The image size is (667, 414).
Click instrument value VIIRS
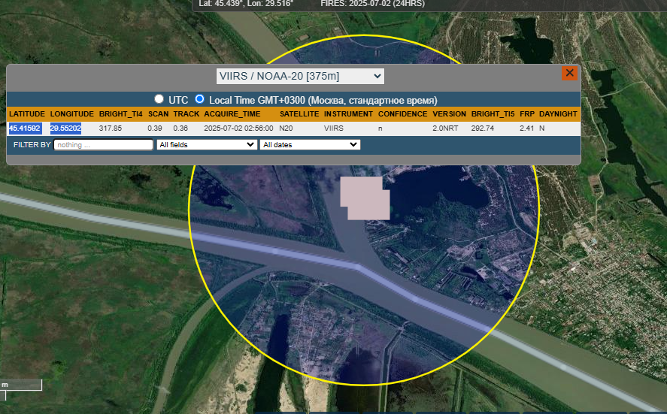[x=334, y=128]
